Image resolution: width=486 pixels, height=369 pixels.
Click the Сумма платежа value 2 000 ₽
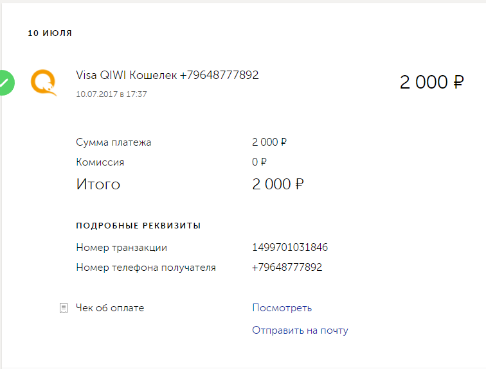click(x=269, y=142)
